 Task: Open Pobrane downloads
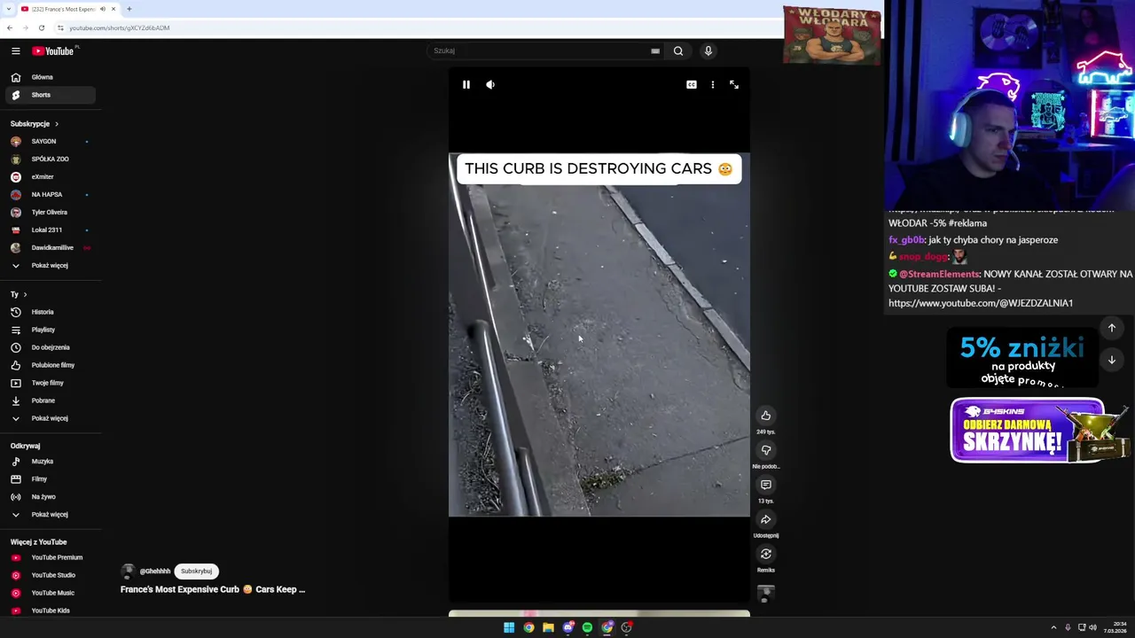(50, 401)
